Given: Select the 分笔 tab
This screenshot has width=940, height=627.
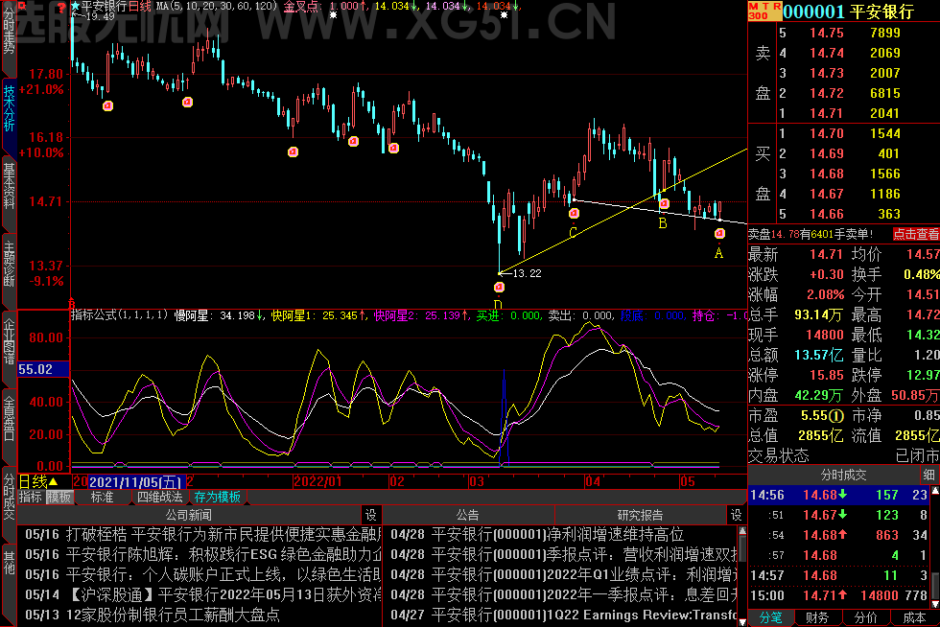Looking at the screenshot, I should point(771,618).
